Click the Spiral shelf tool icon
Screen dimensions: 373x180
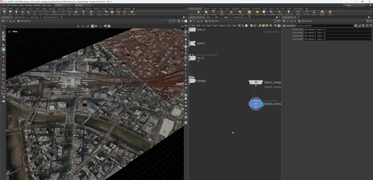tap(118, 12)
